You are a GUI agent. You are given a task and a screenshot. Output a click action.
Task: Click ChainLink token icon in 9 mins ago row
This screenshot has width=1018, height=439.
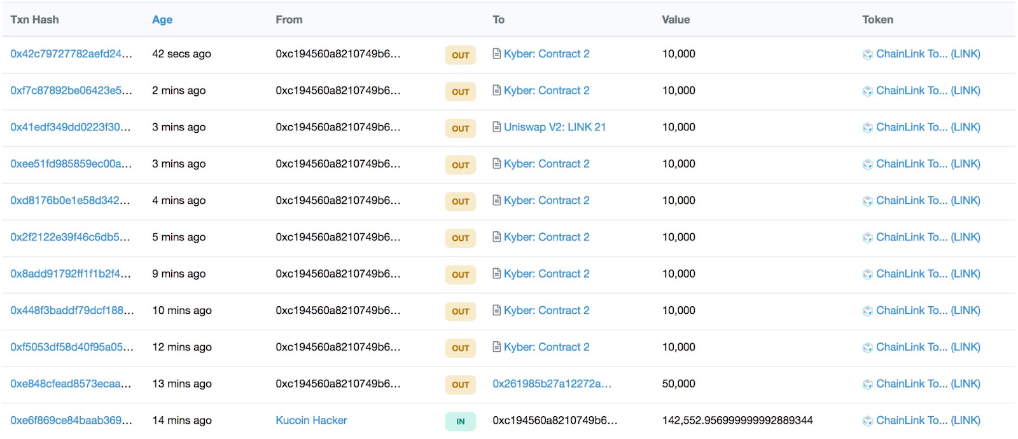[x=868, y=274]
